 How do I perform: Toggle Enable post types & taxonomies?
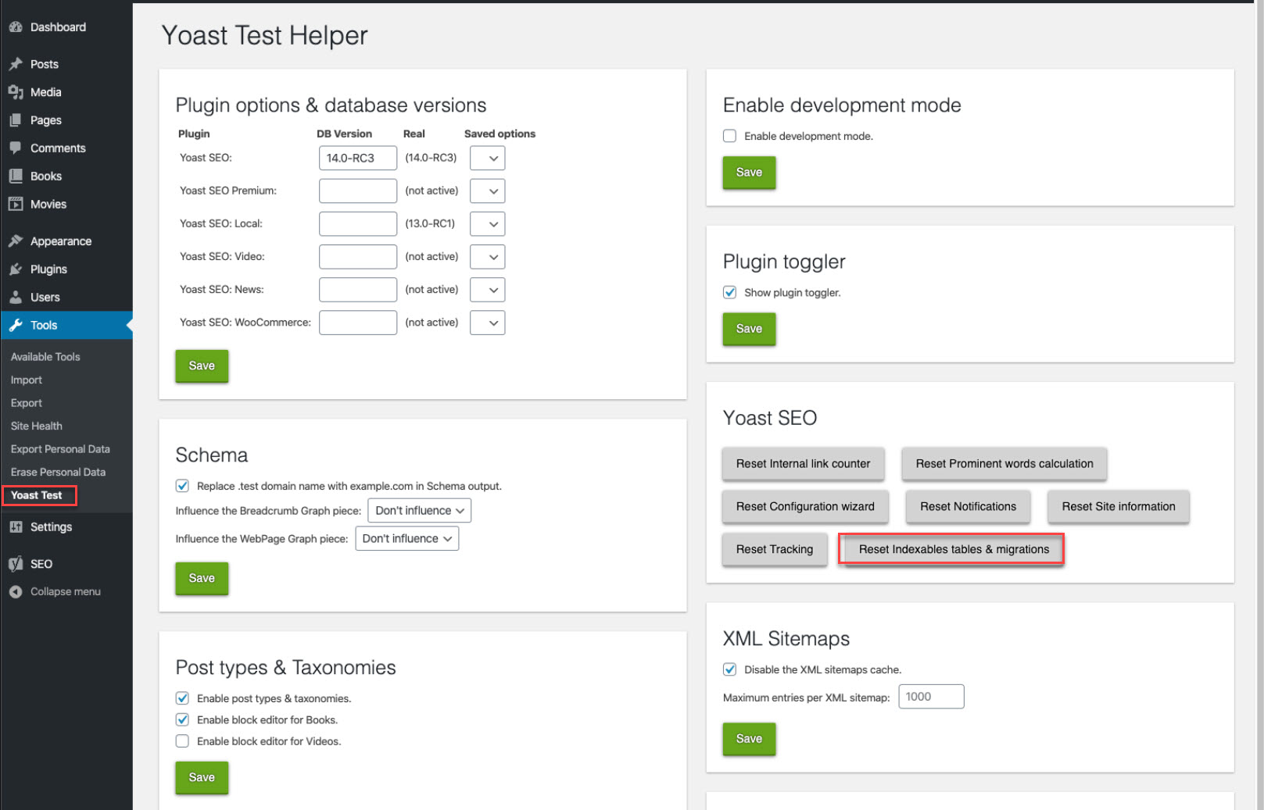click(182, 698)
